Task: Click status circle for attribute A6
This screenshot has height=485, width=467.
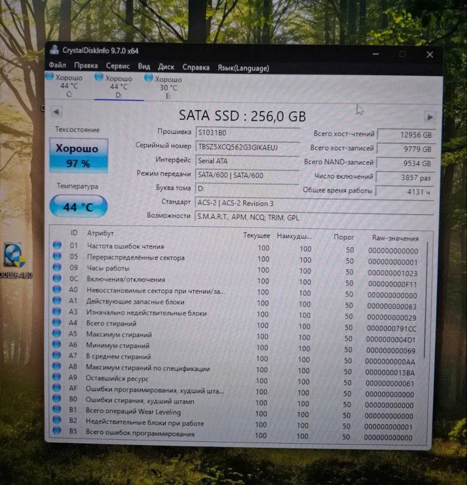Action: click(57, 344)
